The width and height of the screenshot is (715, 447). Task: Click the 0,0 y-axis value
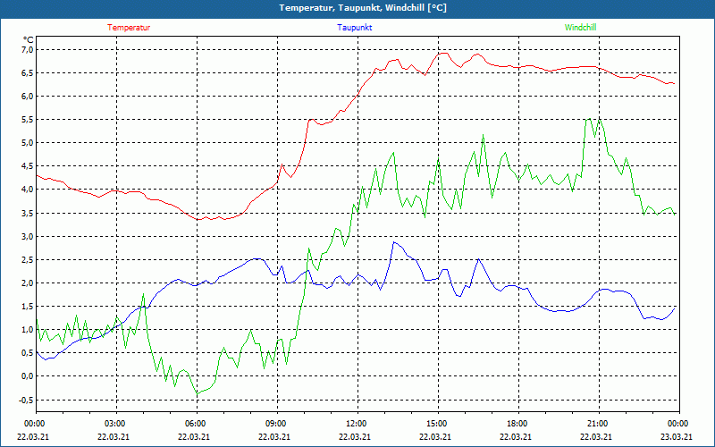(28, 376)
